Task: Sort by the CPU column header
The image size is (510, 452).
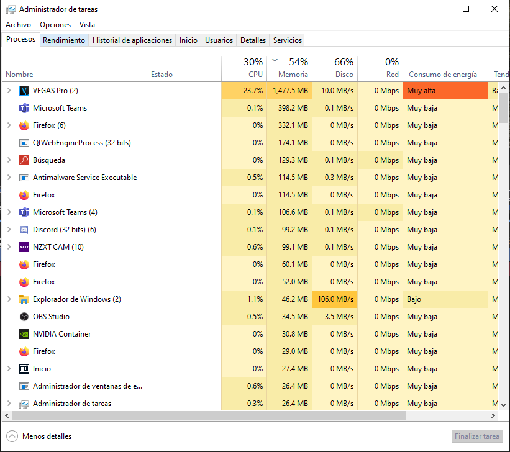Action: 244,68
